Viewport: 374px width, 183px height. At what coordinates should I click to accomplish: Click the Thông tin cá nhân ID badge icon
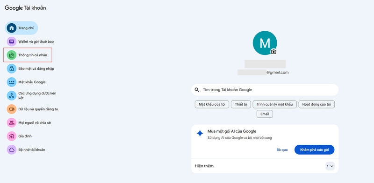(11, 55)
